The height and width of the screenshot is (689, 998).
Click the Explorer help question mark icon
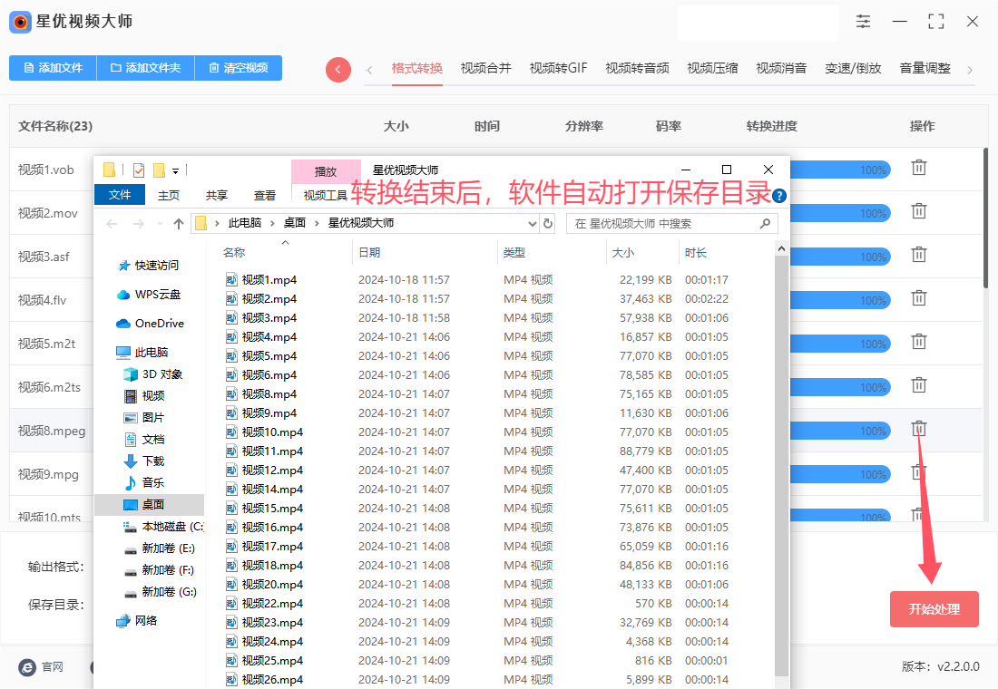(x=779, y=196)
